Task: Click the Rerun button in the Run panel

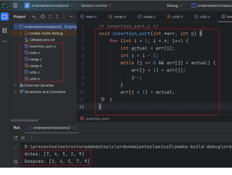Action: (x=16, y=138)
